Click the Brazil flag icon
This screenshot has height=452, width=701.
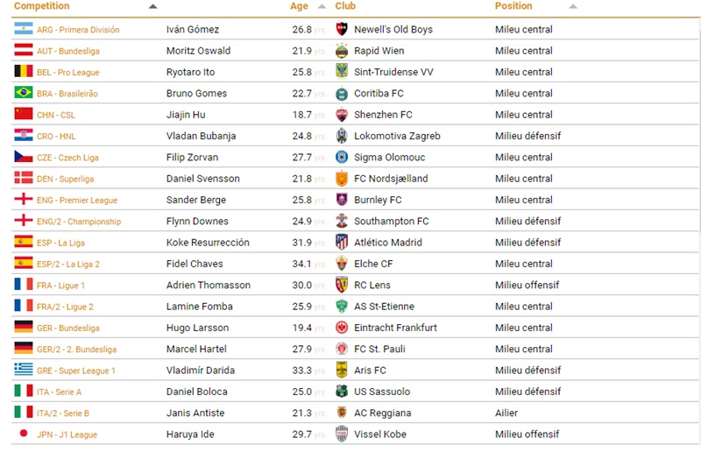[x=24, y=93]
